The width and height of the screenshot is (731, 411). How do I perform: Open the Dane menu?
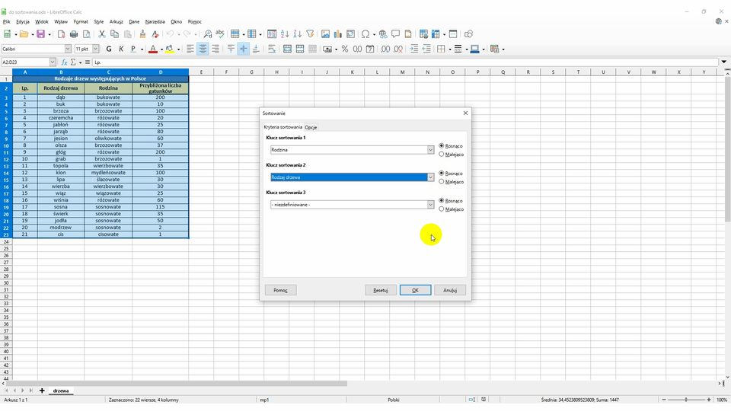point(134,22)
